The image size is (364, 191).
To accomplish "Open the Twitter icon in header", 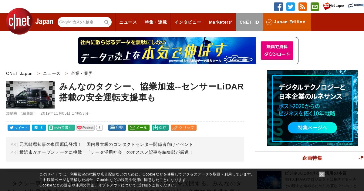I will click(291, 7).
